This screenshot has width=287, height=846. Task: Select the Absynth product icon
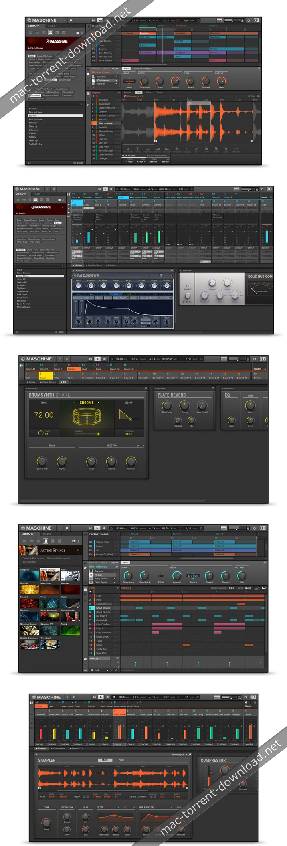pos(29,576)
